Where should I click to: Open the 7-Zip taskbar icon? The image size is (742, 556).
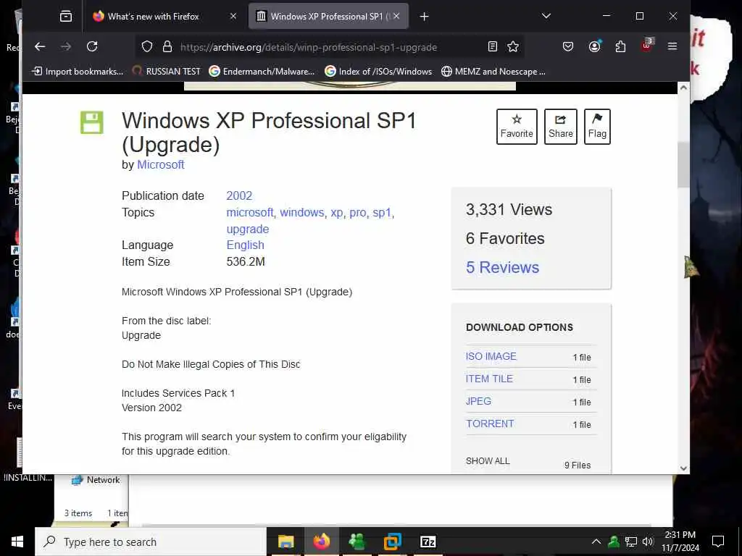click(428, 542)
